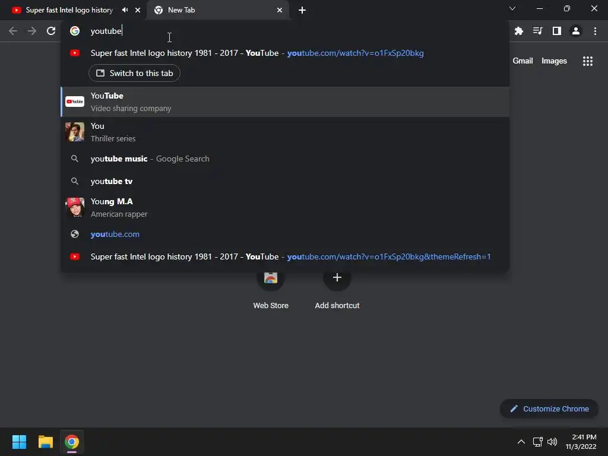Switch to Super fast Intel logo history tab
This screenshot has height=456, width=608.
(69, 10)
